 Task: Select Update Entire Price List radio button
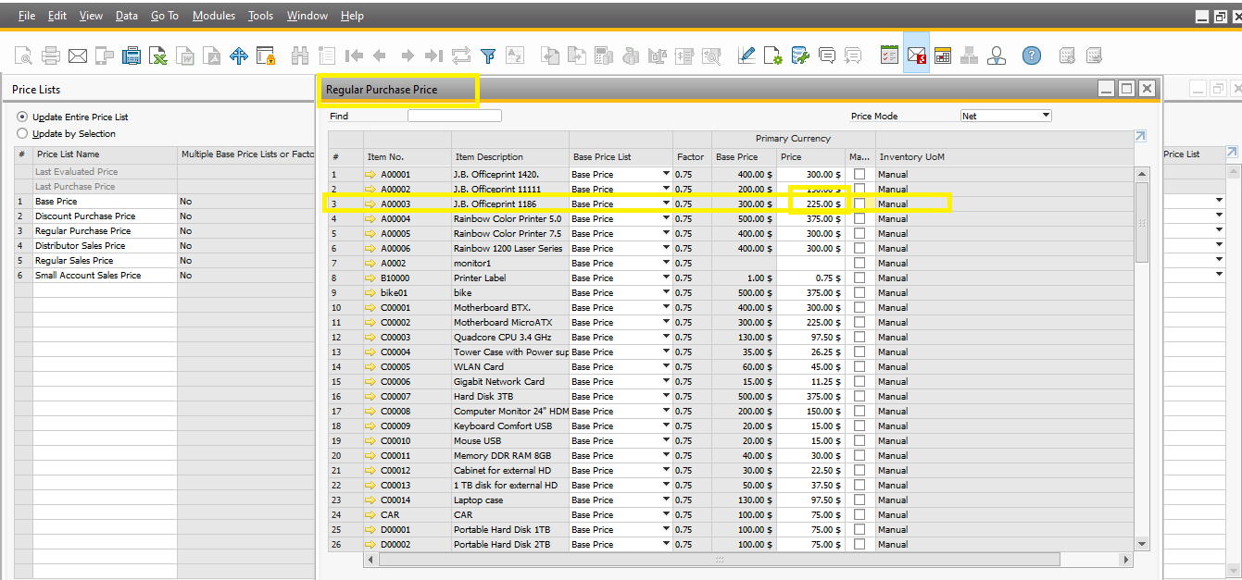coord(23,117)
